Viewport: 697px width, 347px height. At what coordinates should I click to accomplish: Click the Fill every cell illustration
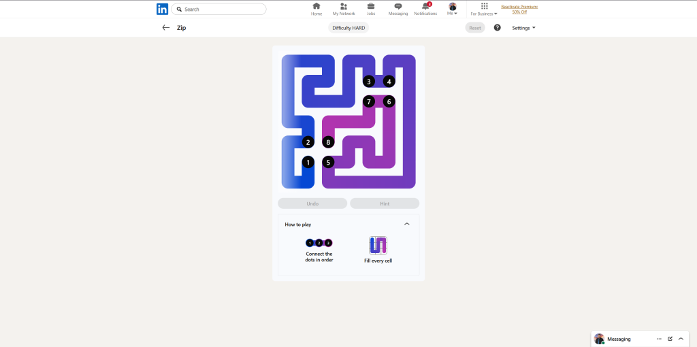(378, 245)
